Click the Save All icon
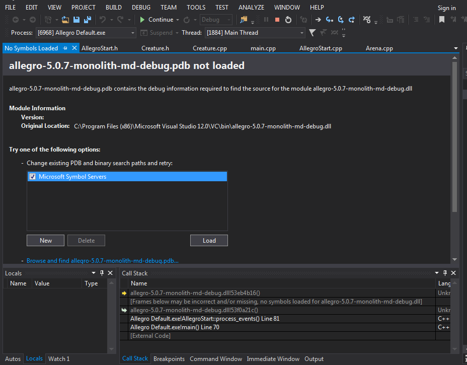467x365 pixels. pyautogui.click(x=87, y=20)
